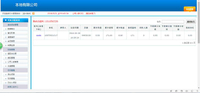Select the 财务管理 section header

(15, 50)
